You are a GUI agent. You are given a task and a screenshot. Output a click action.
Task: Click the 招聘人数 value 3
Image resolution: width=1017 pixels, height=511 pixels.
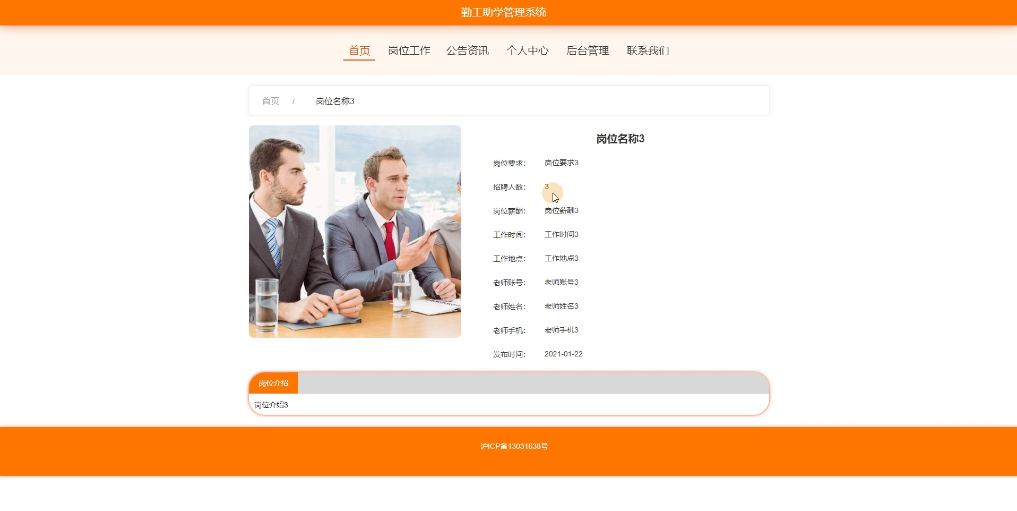pyautogui.click(x=546, y=186)
